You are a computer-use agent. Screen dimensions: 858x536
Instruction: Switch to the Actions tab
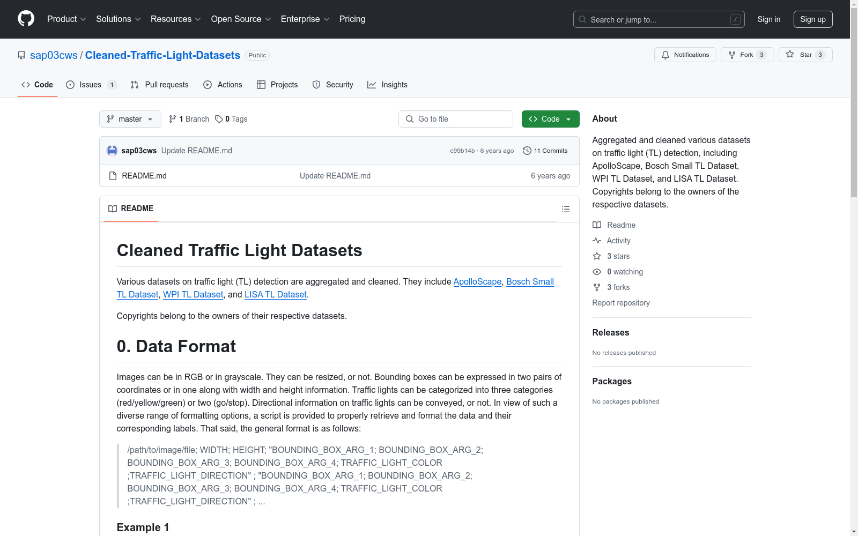click(223, 85)
